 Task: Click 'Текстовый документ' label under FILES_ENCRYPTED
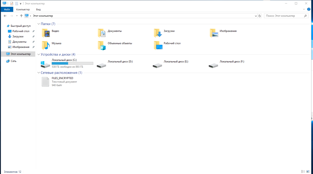tap(64, 82)
